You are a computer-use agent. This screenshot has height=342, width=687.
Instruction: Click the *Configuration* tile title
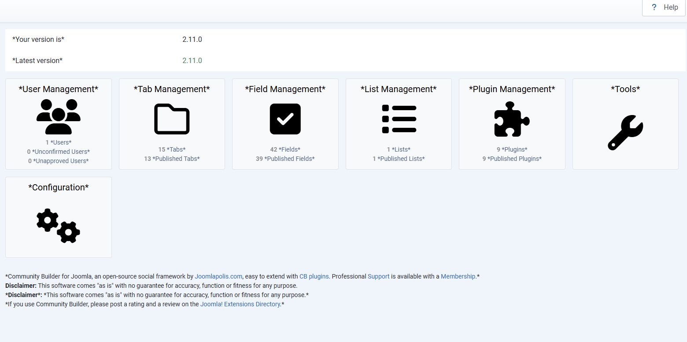click(59, 187)
